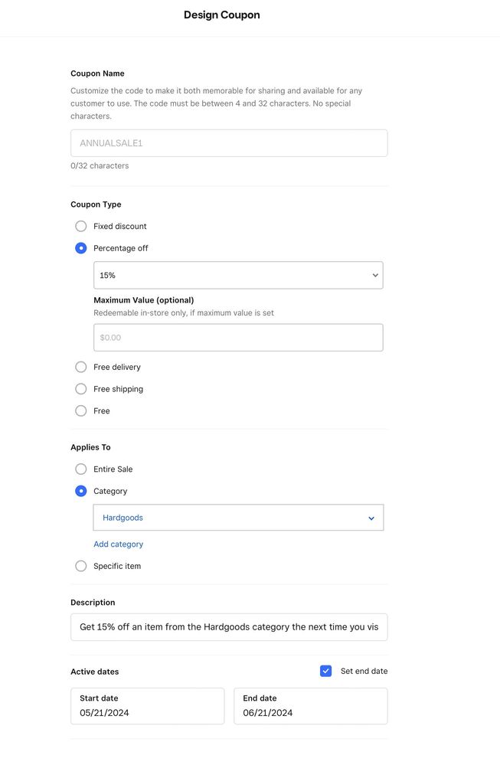Select the Percentage off radio button
The width and height of the screenshot is (500, 765).
[81, 248]
